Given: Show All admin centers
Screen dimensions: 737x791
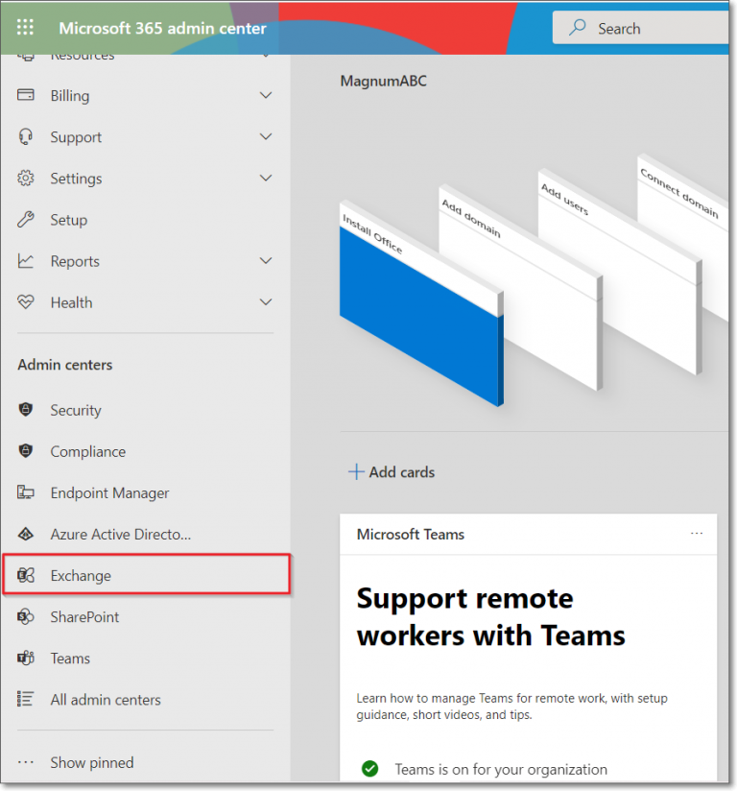Looking at the screenshot, I should (106, 699).
